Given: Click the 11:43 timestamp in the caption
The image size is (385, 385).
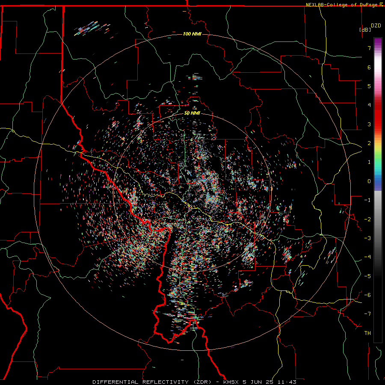Looking at the screenshot, I should (287, 382).
